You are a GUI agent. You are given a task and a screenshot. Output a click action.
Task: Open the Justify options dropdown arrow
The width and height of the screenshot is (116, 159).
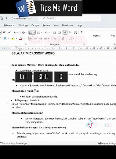point(49,38)
